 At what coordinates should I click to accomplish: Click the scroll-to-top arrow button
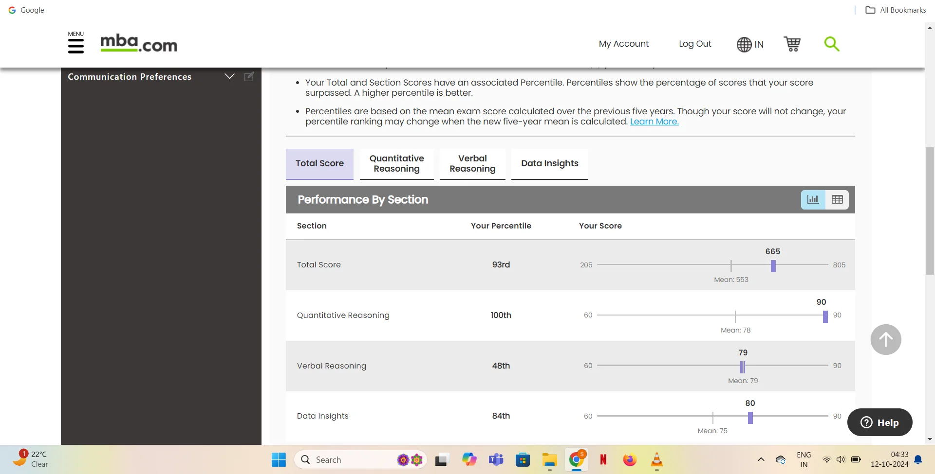coord(885,339)
